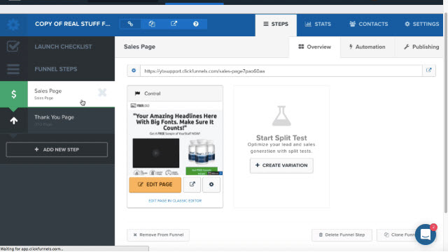Clone funnel with duplicate pages icon

[x=152, y=24]
